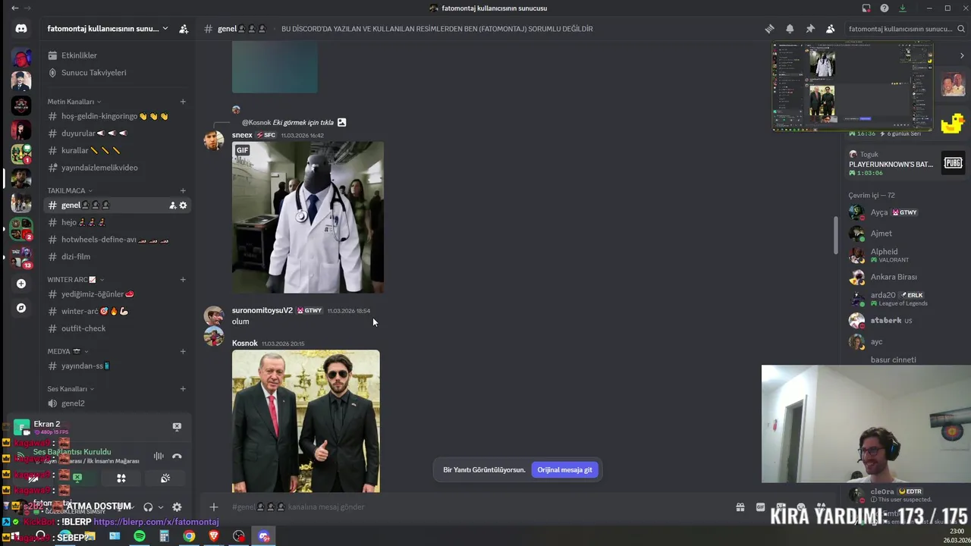Open the inbox icon in title bar
This screenshot has height=546, width=971.
pos(866,8)
